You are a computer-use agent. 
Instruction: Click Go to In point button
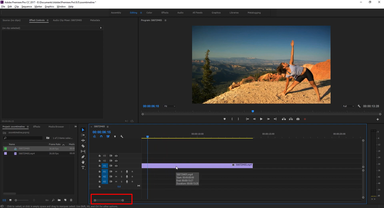[247, 119]
